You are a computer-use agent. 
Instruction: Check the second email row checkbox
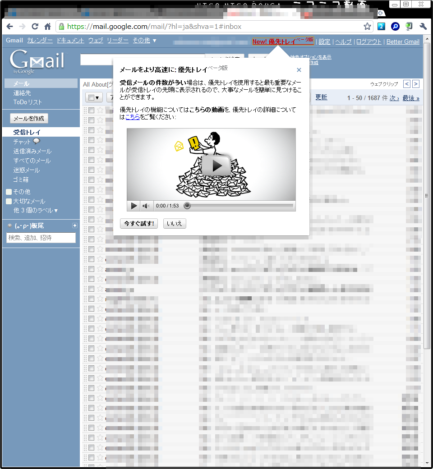pyautogui.click(x=91, y=120)
